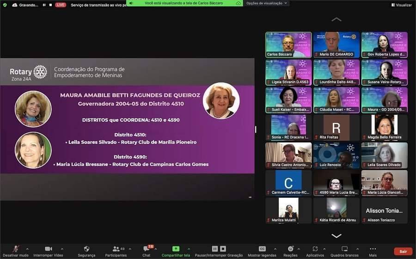Select Carlos Báccaro's video thumbnail
Image resolution: width=416 pixels, height=259 pixels.
click(288, 45)
